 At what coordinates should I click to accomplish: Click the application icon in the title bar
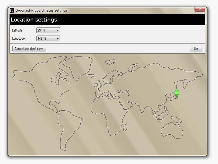13,10
